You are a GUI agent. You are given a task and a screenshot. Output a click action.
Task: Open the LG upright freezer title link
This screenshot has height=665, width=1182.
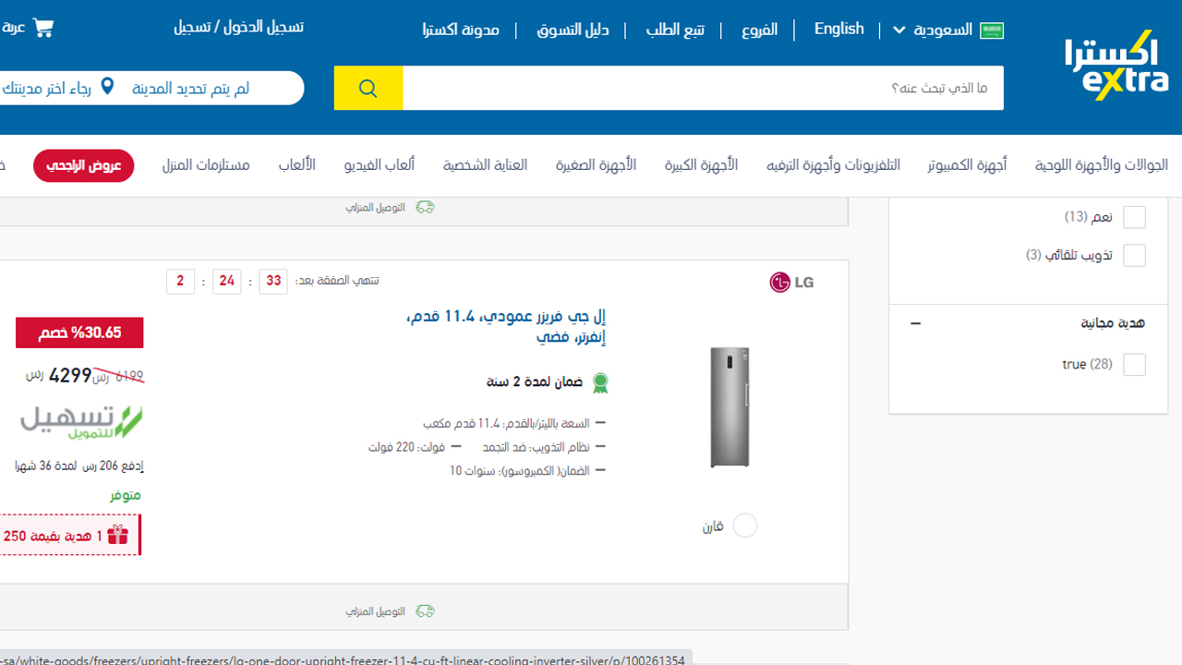pos(506,327)
